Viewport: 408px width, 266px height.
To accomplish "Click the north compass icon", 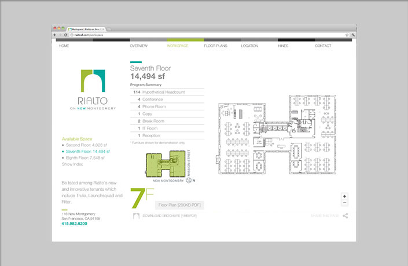I will (x=189, y=180).
